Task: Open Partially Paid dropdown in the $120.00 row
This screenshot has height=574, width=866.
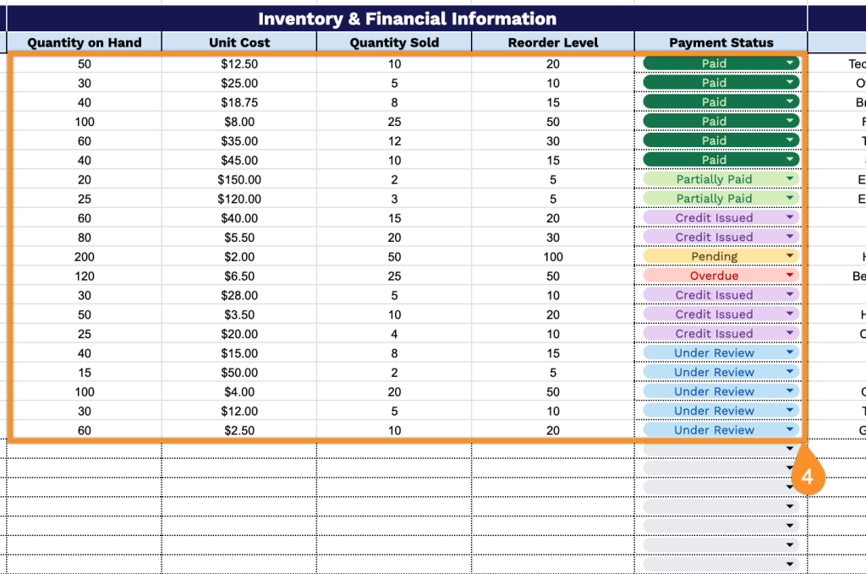Action: tap(790, 199)
